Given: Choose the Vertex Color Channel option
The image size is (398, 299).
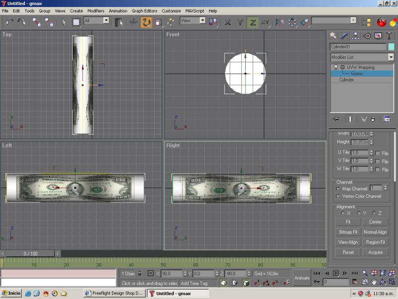Looking at the screenshot, I should point(339,196).
